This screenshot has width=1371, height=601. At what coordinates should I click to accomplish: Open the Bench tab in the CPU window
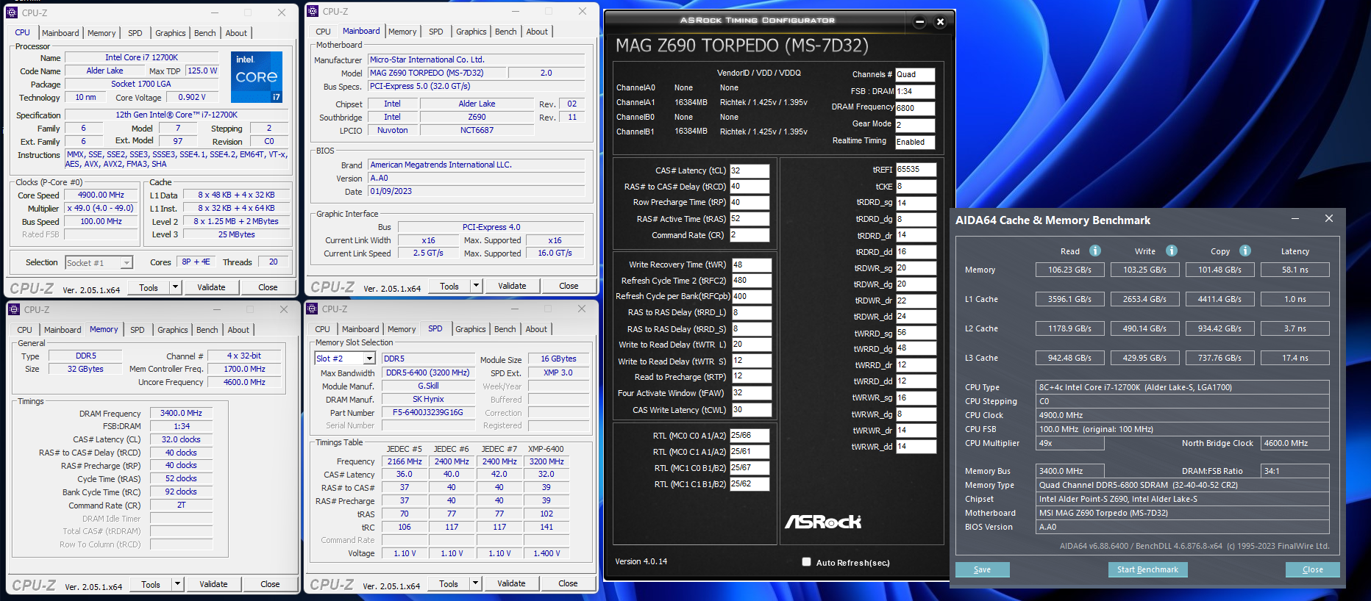tap(205, 33)
